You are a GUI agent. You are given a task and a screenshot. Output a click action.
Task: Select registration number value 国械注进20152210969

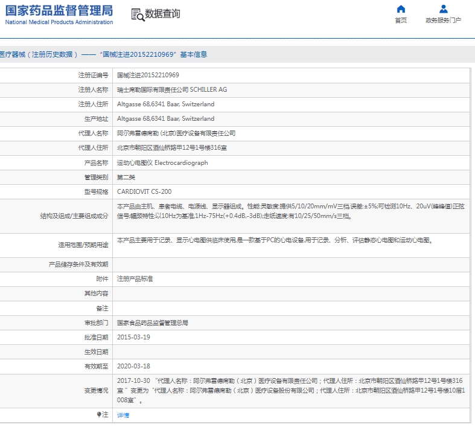pyautogui.click(x=148, y=75)
